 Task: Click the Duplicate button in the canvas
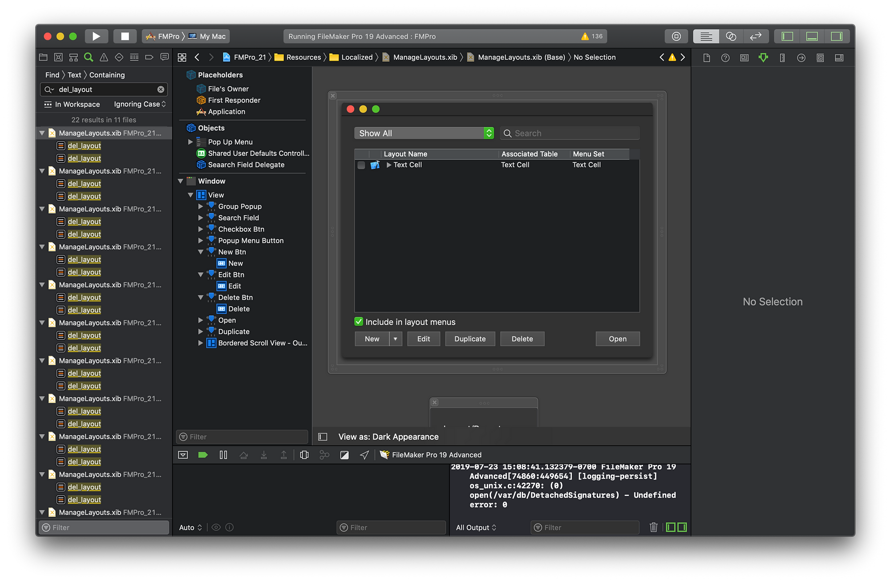pyautogui.click(x=470, y=339)
